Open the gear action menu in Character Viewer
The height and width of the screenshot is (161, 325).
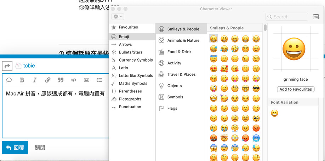coord(118,17)
